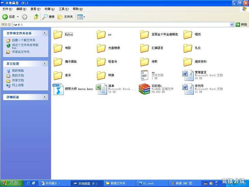This screenshot has height=187, width=249.
Task: Select the 爱情宣言 Word document icon
Action: pos(188,75)
